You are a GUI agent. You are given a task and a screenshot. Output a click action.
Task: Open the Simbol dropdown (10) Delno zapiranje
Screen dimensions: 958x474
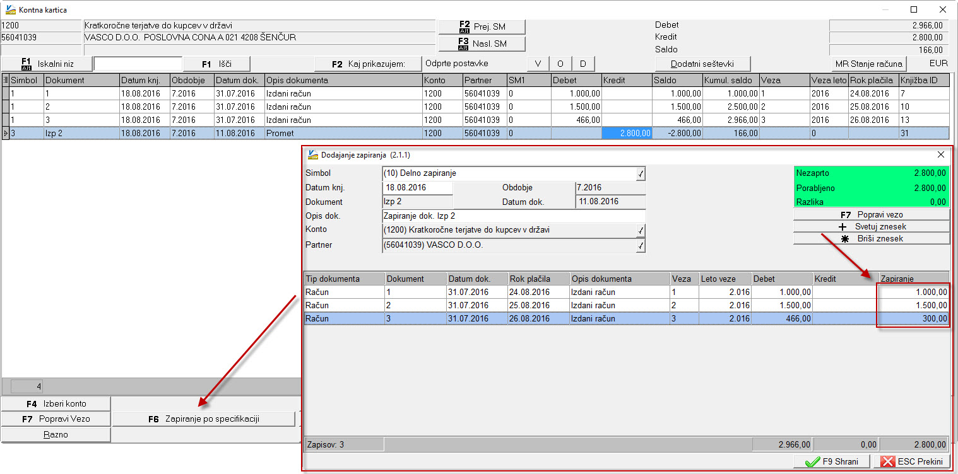[641, 173]
